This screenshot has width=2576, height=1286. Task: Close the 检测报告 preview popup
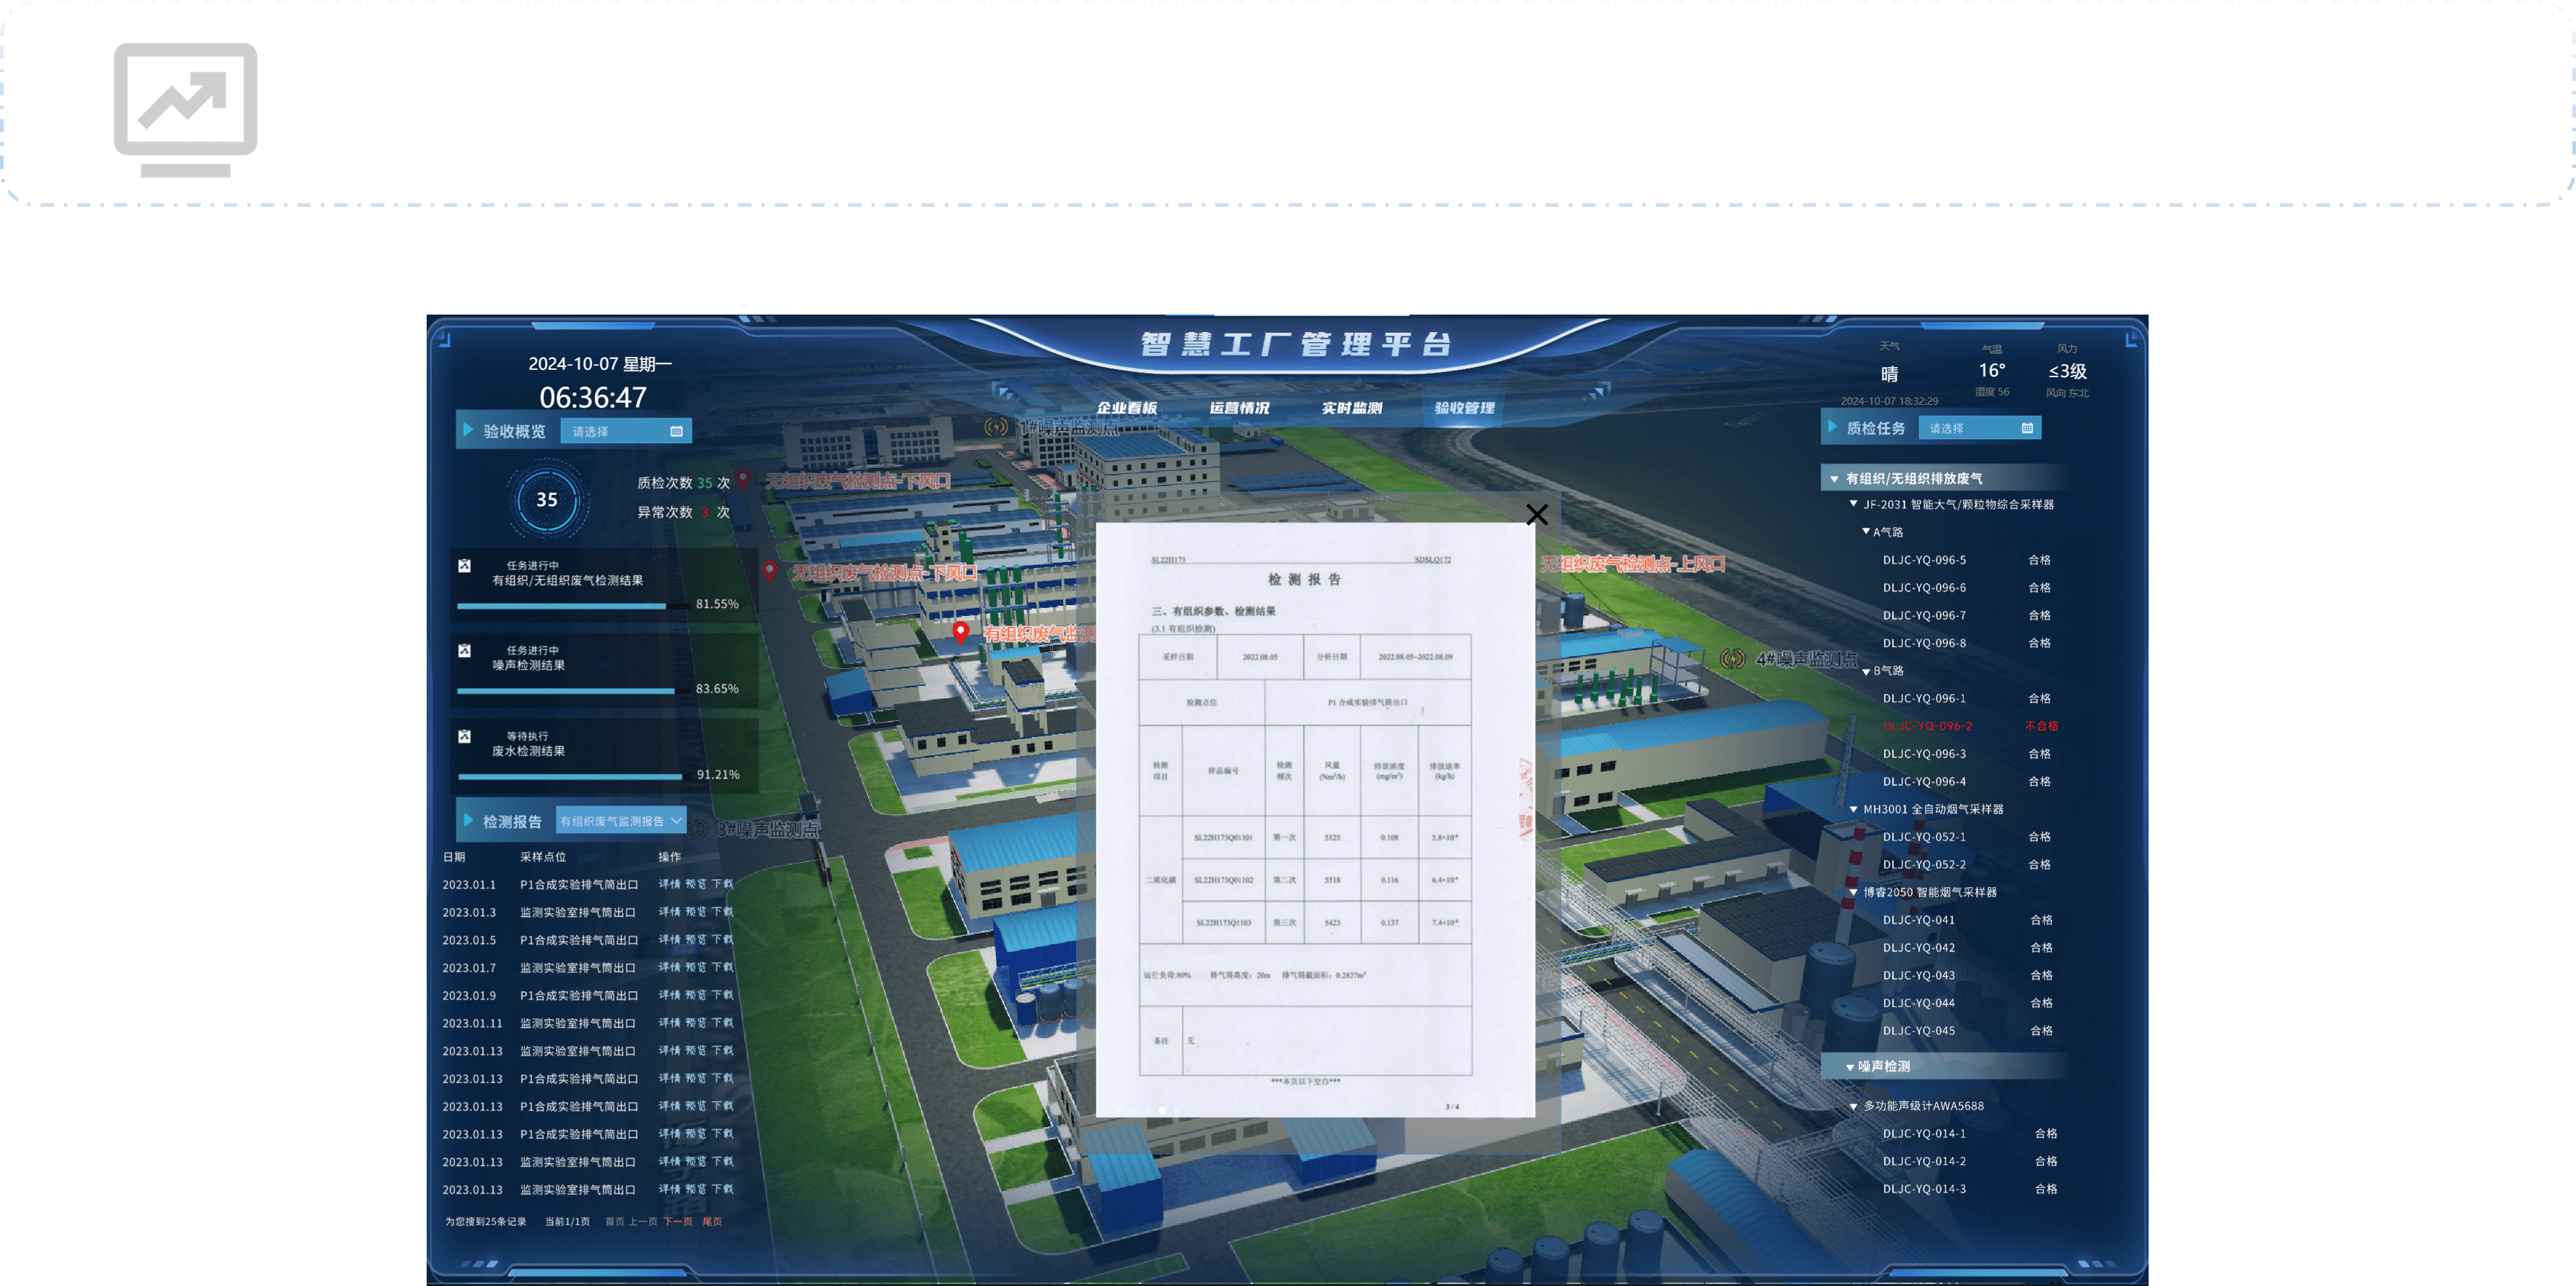point(1537,514)
